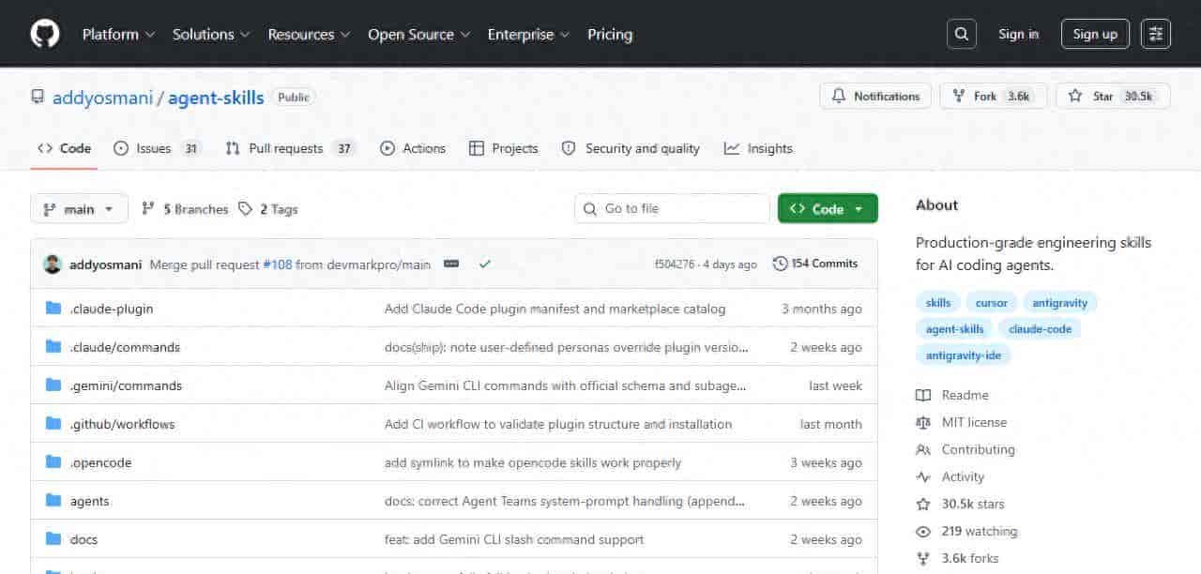Open the GitHub home logo
This screenshot has width=1201, height=574.
click(45, 34)
